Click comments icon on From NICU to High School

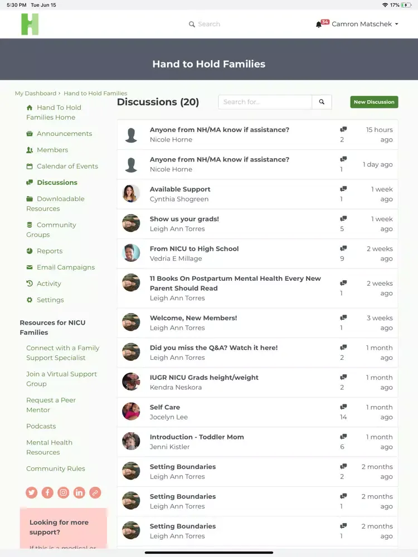[343, 248]
